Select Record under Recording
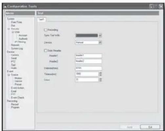The width and height of the screenshot is (165, 131). [15, 104]
